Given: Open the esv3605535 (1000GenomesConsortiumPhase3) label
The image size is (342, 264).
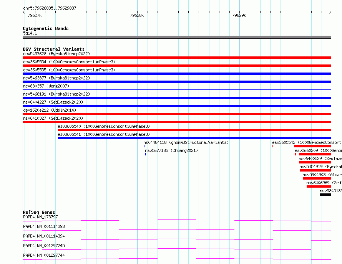Looking at the screenshot, I should point(69,70).
